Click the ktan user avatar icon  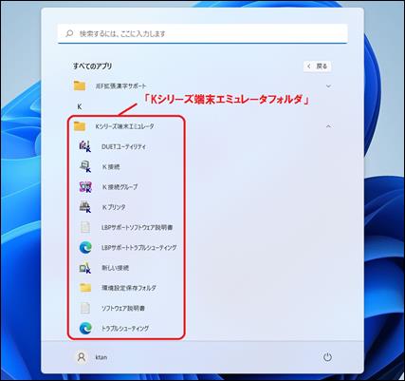tap(82, 357)
